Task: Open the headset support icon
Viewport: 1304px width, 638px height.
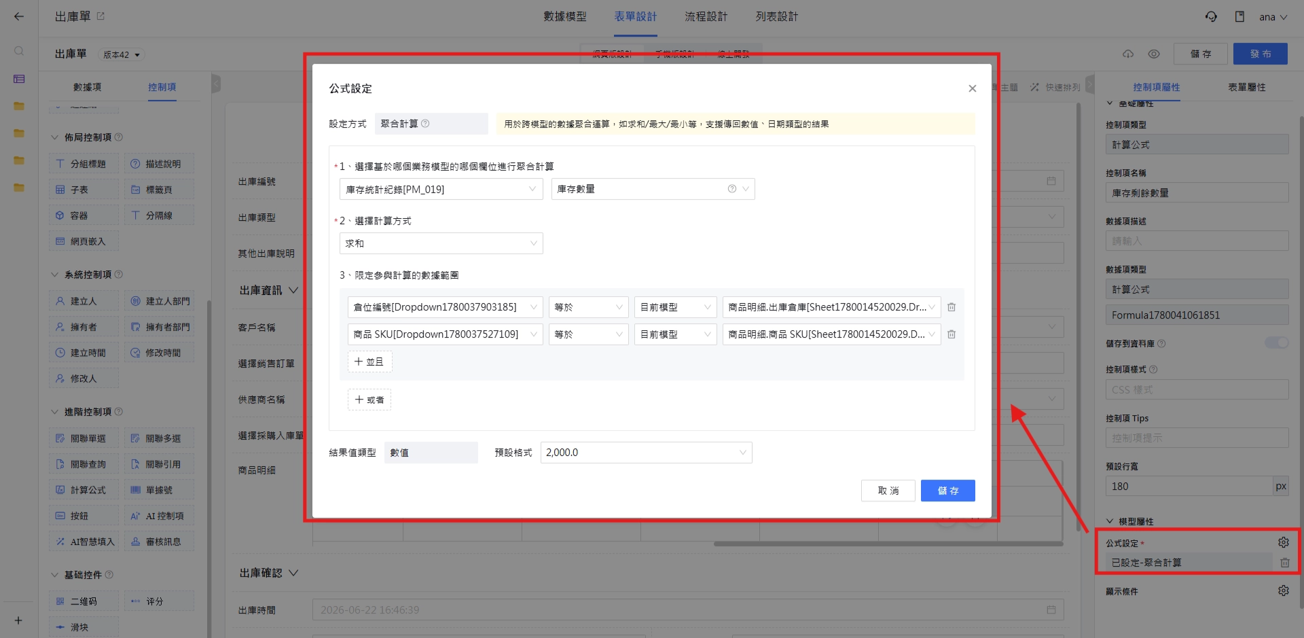Action: coord(1211,16)
